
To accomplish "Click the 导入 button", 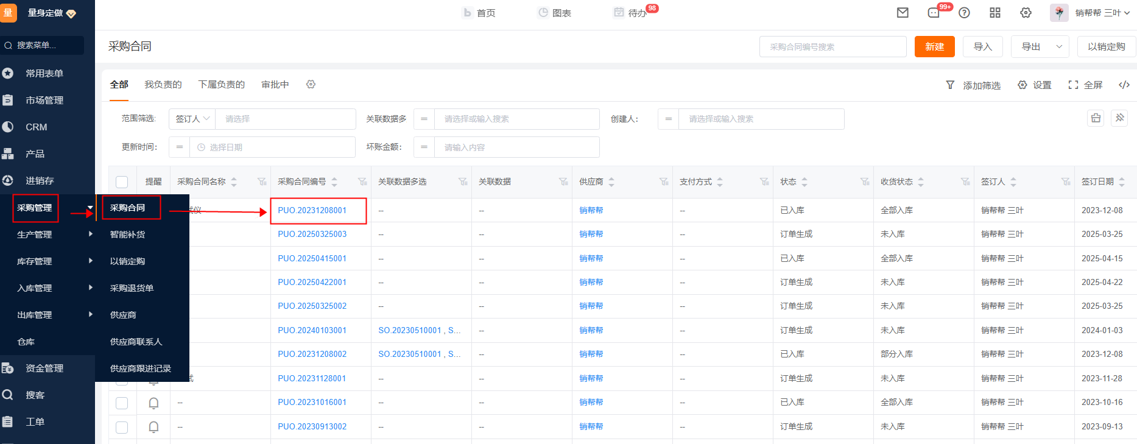I will pyautogui.click(x=982, y=47).
